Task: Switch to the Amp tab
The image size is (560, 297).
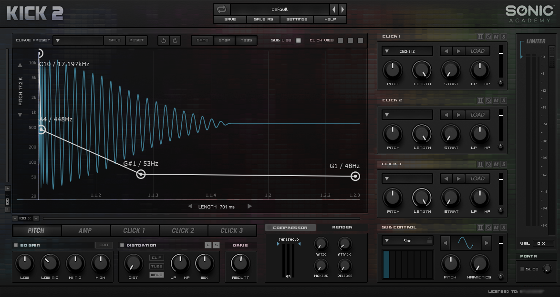Action: pos(86,230)
